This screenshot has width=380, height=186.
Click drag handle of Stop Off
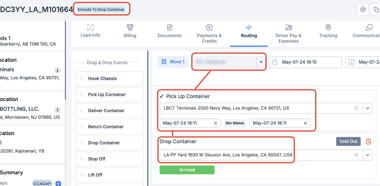[x=82, y=159]
